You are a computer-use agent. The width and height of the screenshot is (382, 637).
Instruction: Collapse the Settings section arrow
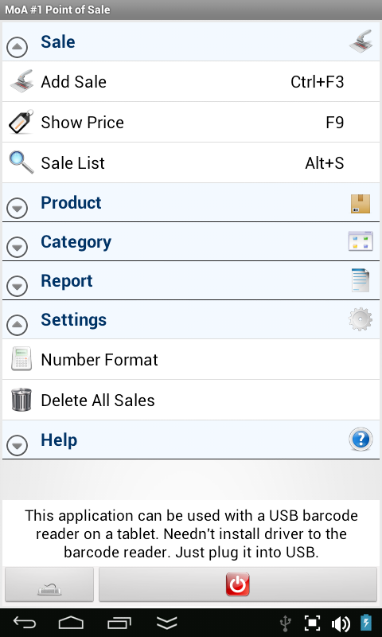pyautogui.click(x=18, y=326)
